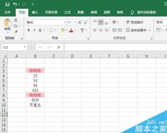The width and height of the screenshot is (167, 133).
Task: Click the Redo arrow icon
Action: point(24,4)
